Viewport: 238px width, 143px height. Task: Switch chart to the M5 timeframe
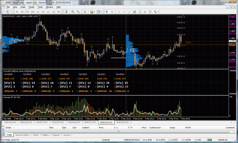(22, 12)
